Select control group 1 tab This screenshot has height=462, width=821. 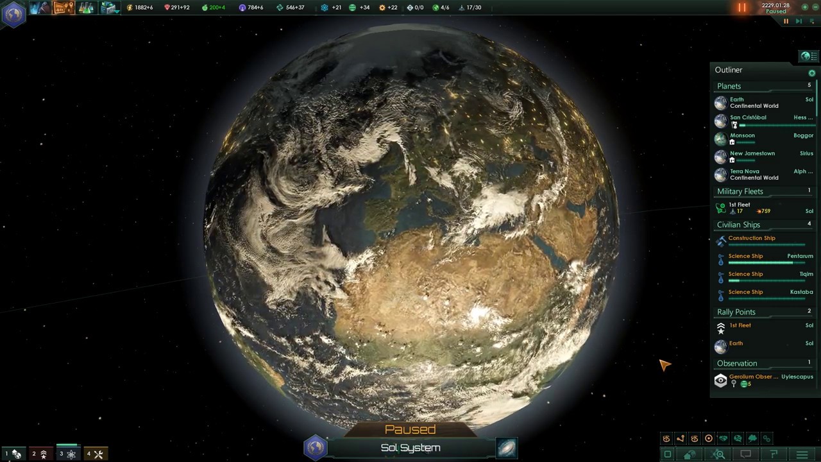point(13,454)
